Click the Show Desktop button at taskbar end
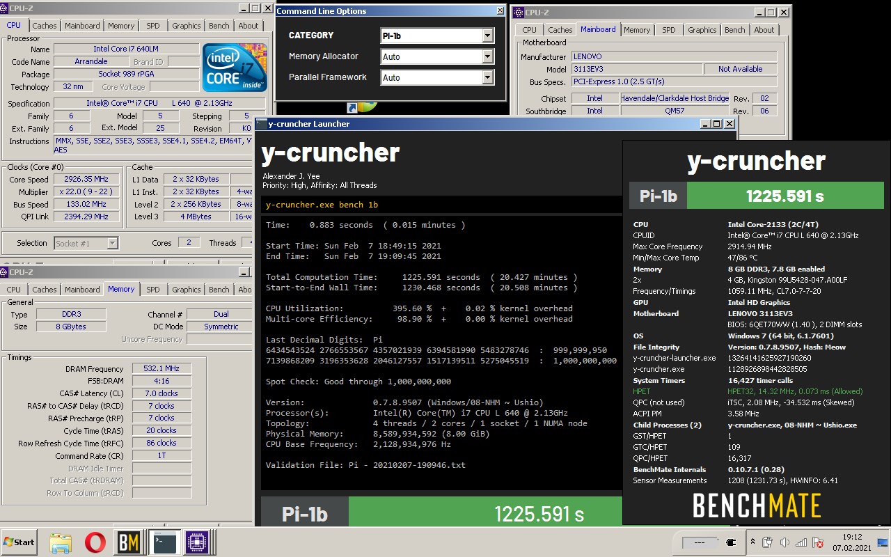Image resolution: width=891 pixels, height=557 pixels. (x=882, y=542)
